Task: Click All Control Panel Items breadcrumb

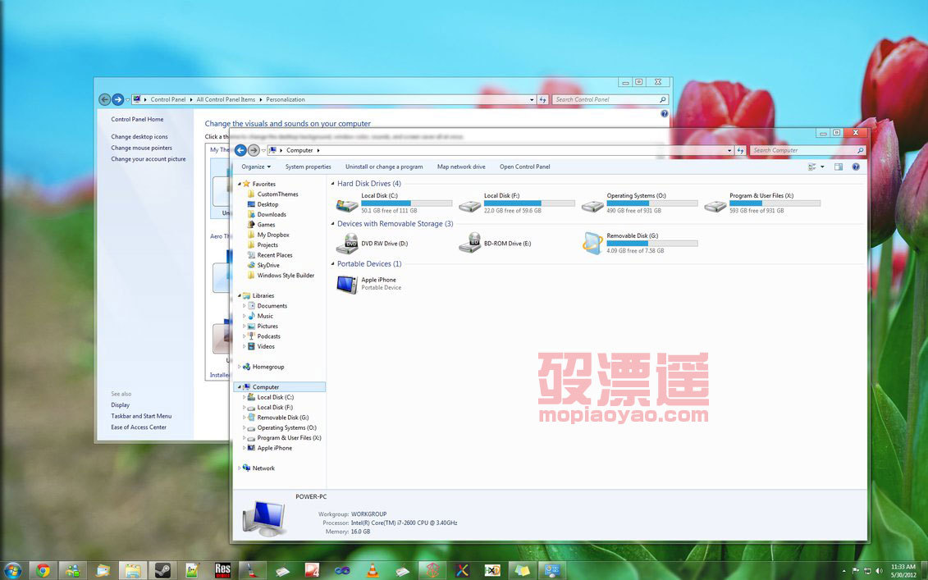Action: [x=226, y=99]
